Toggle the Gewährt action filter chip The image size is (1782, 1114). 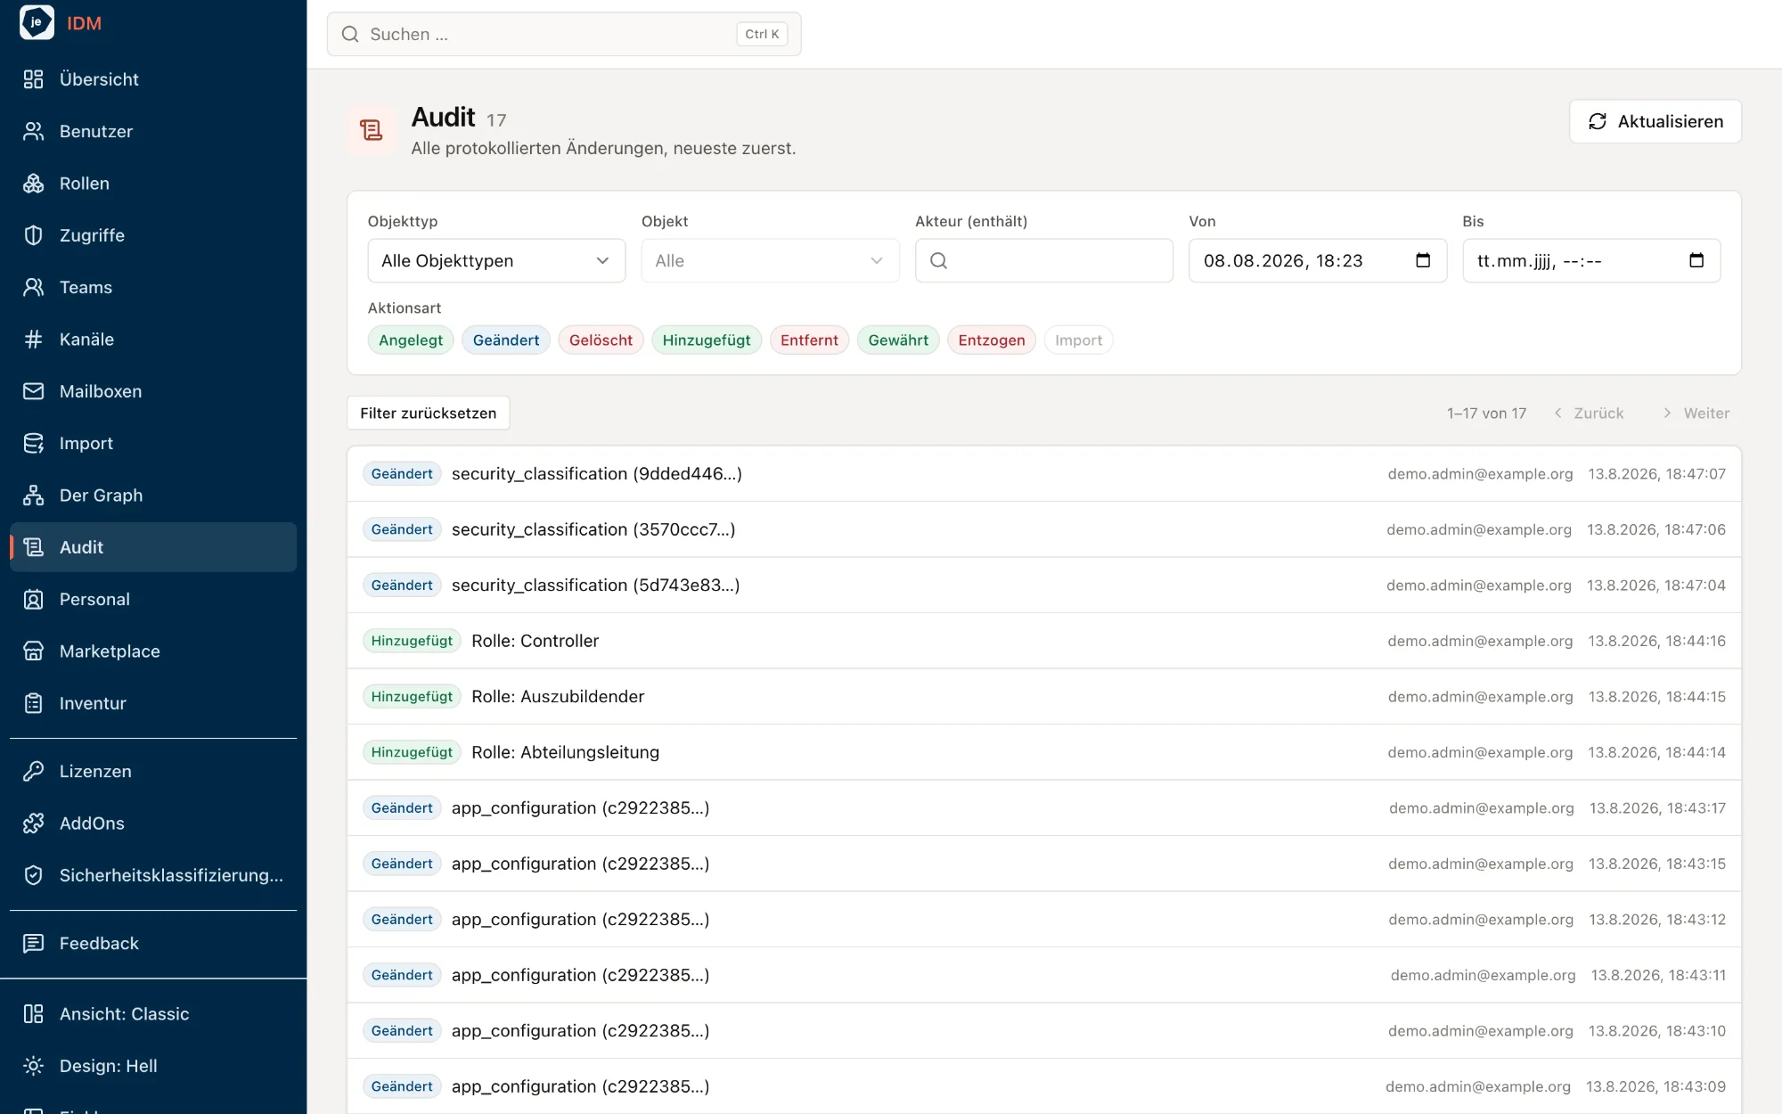(898, 340)
